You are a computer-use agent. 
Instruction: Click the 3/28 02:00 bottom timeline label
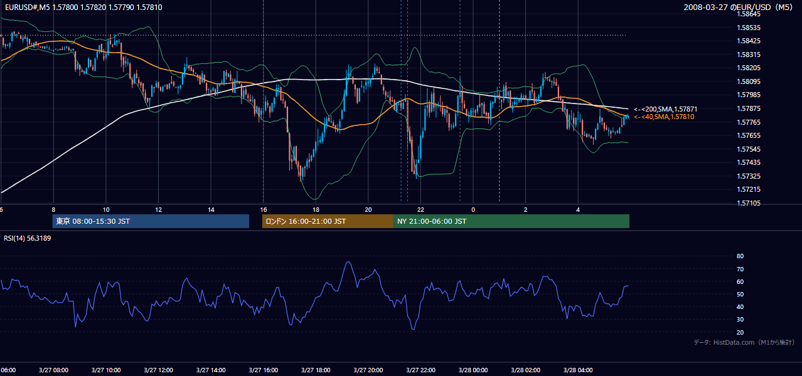(x=526, y=370)
